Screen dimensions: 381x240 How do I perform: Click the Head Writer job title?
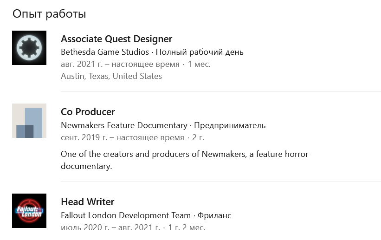coord(87,202)
